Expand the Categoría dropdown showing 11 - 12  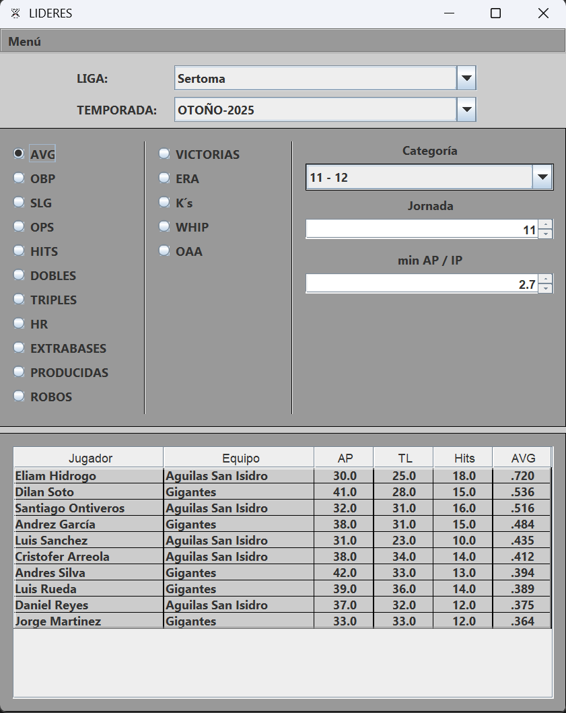click(x=542, y=178)
